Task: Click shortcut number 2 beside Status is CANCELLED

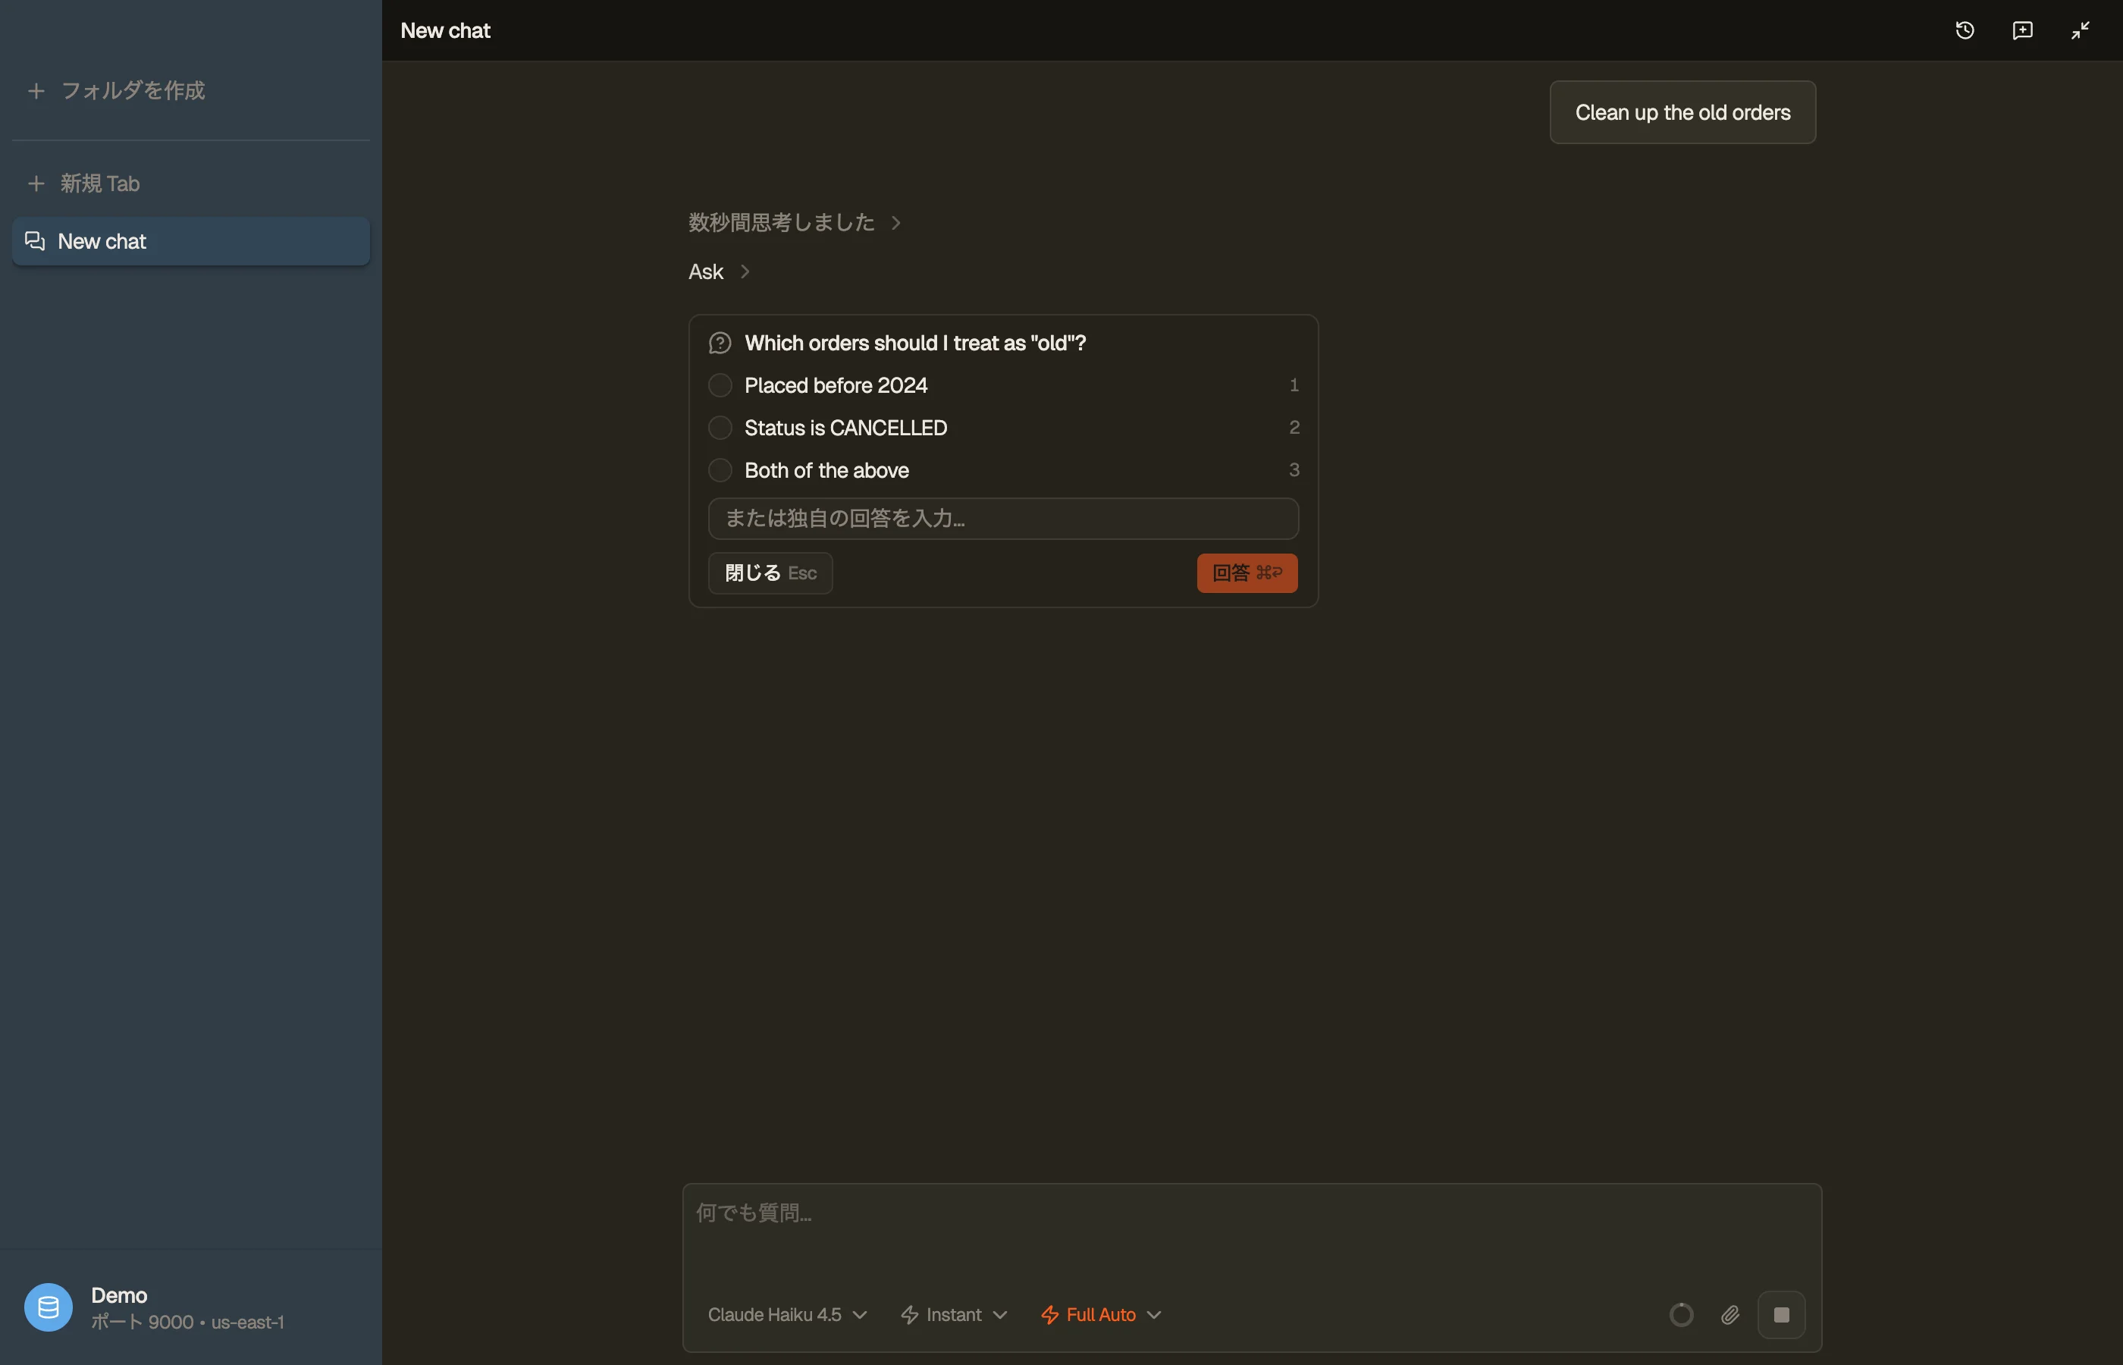Action: (x=1294, y=427)
